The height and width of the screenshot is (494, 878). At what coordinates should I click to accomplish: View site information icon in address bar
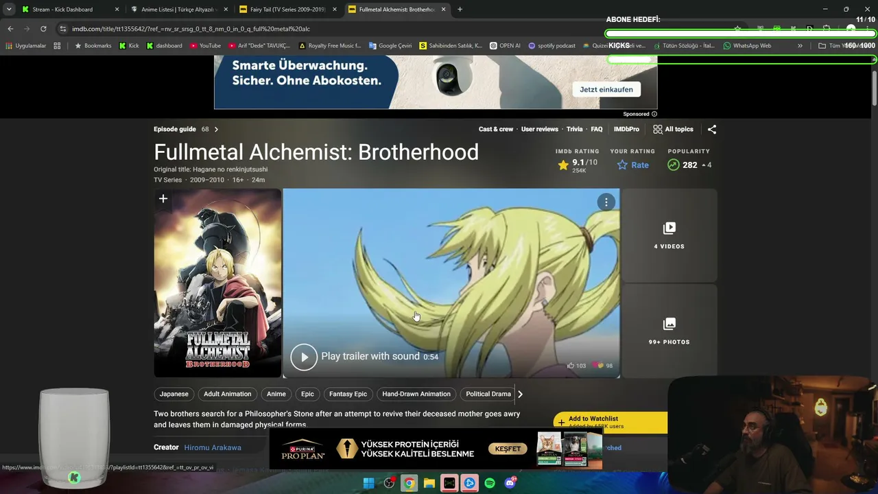point(63,29)
